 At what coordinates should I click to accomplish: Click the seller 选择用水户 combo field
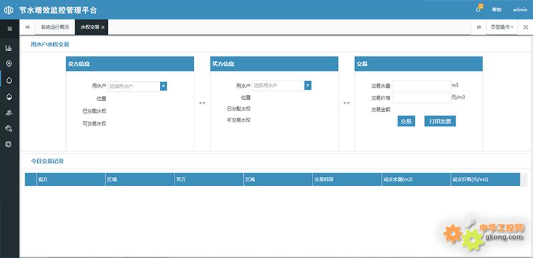134,86
